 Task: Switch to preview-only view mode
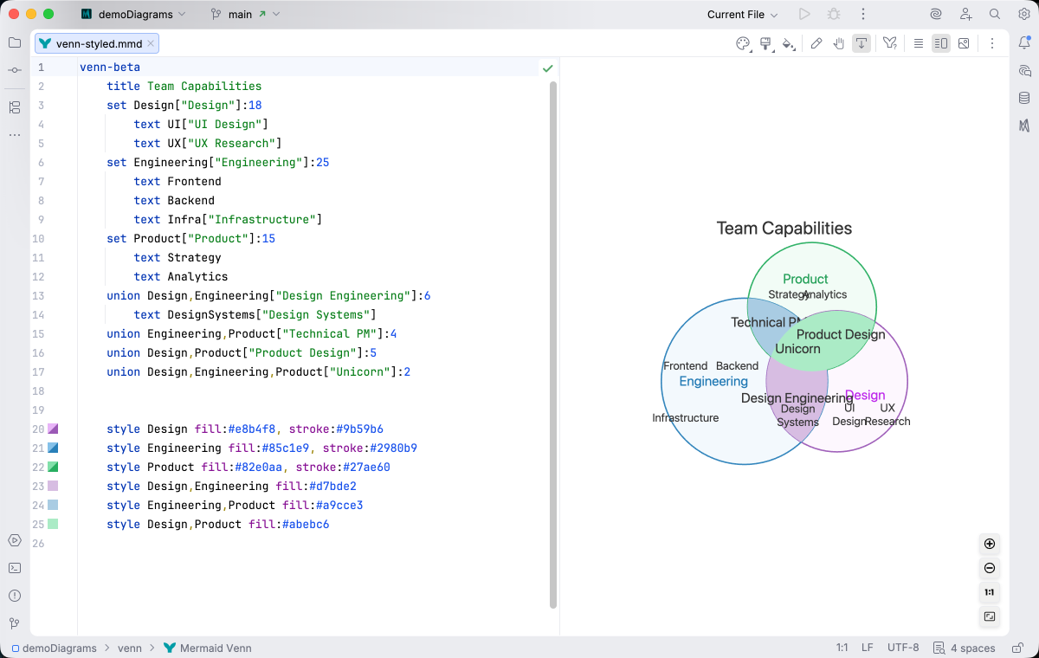pyautogui.click(x=964, y=43)
